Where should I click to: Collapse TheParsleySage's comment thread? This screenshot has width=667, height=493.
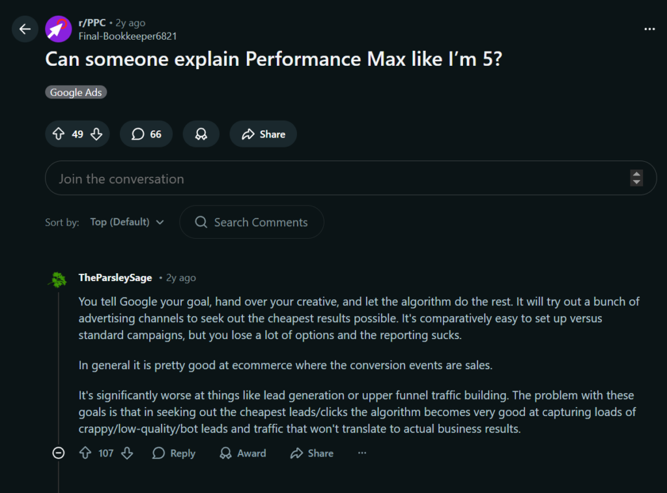59,453
